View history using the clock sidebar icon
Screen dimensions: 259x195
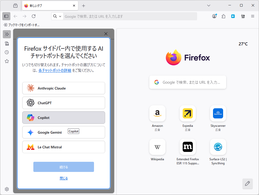pyautogui.click(x=7, y=52)
